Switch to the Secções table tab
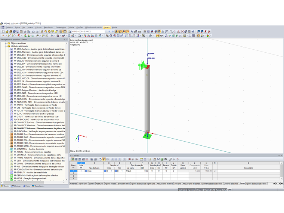Viewport: 284px width, 213px height. (x=177, y=183)
